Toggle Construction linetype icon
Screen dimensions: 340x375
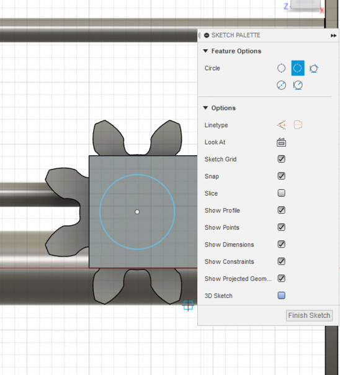click(282, 125)
